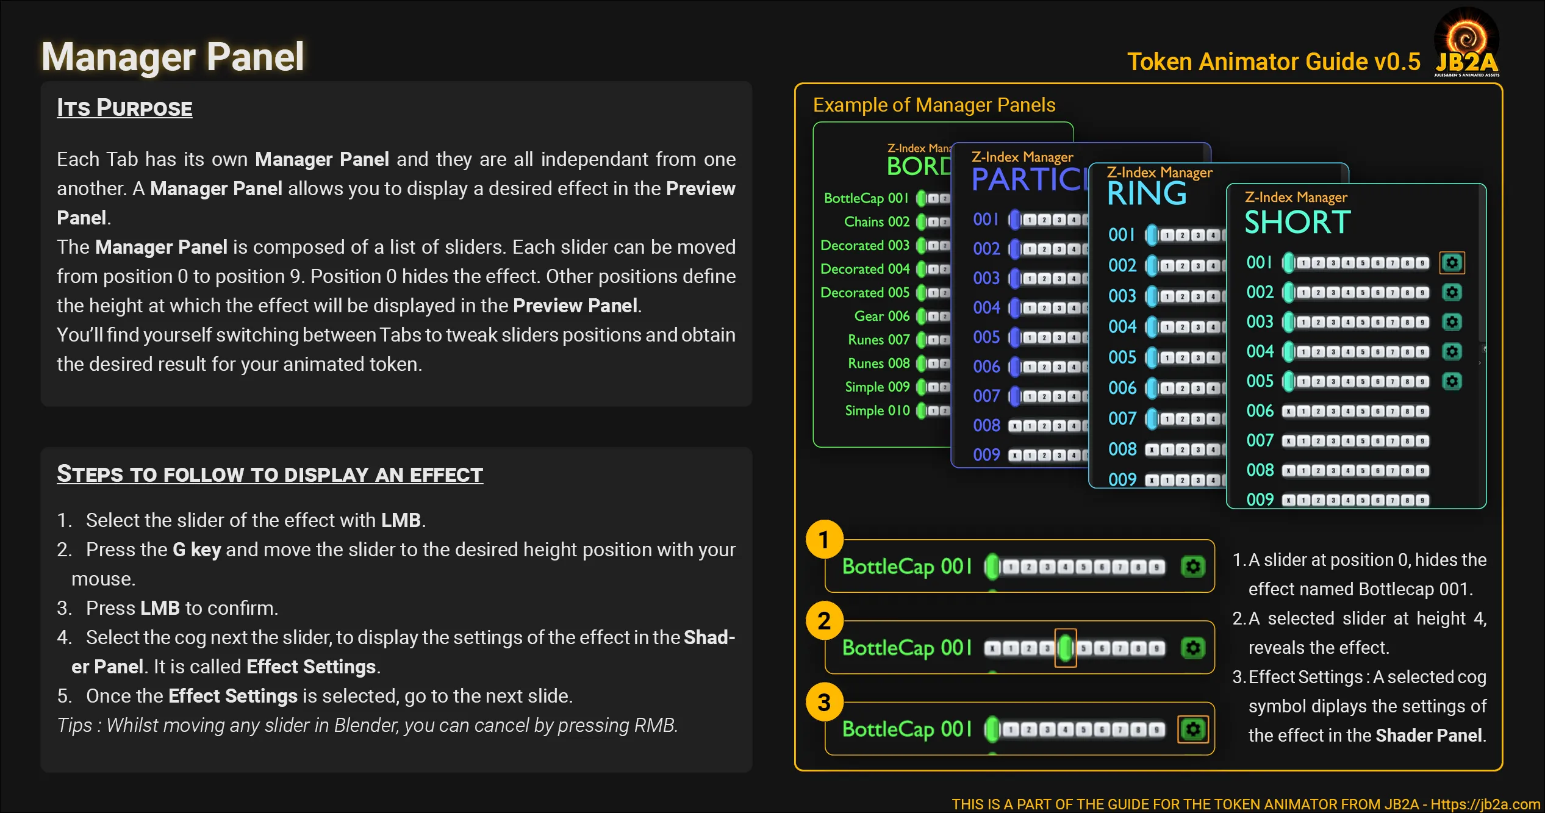Open effect settings cog for SHORT 002
This screenshot has height=813, width=1545.
(1452, 293)
